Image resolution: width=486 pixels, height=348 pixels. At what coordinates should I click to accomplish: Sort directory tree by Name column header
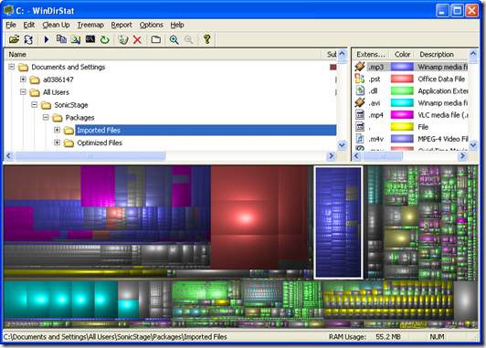(164, 55)
